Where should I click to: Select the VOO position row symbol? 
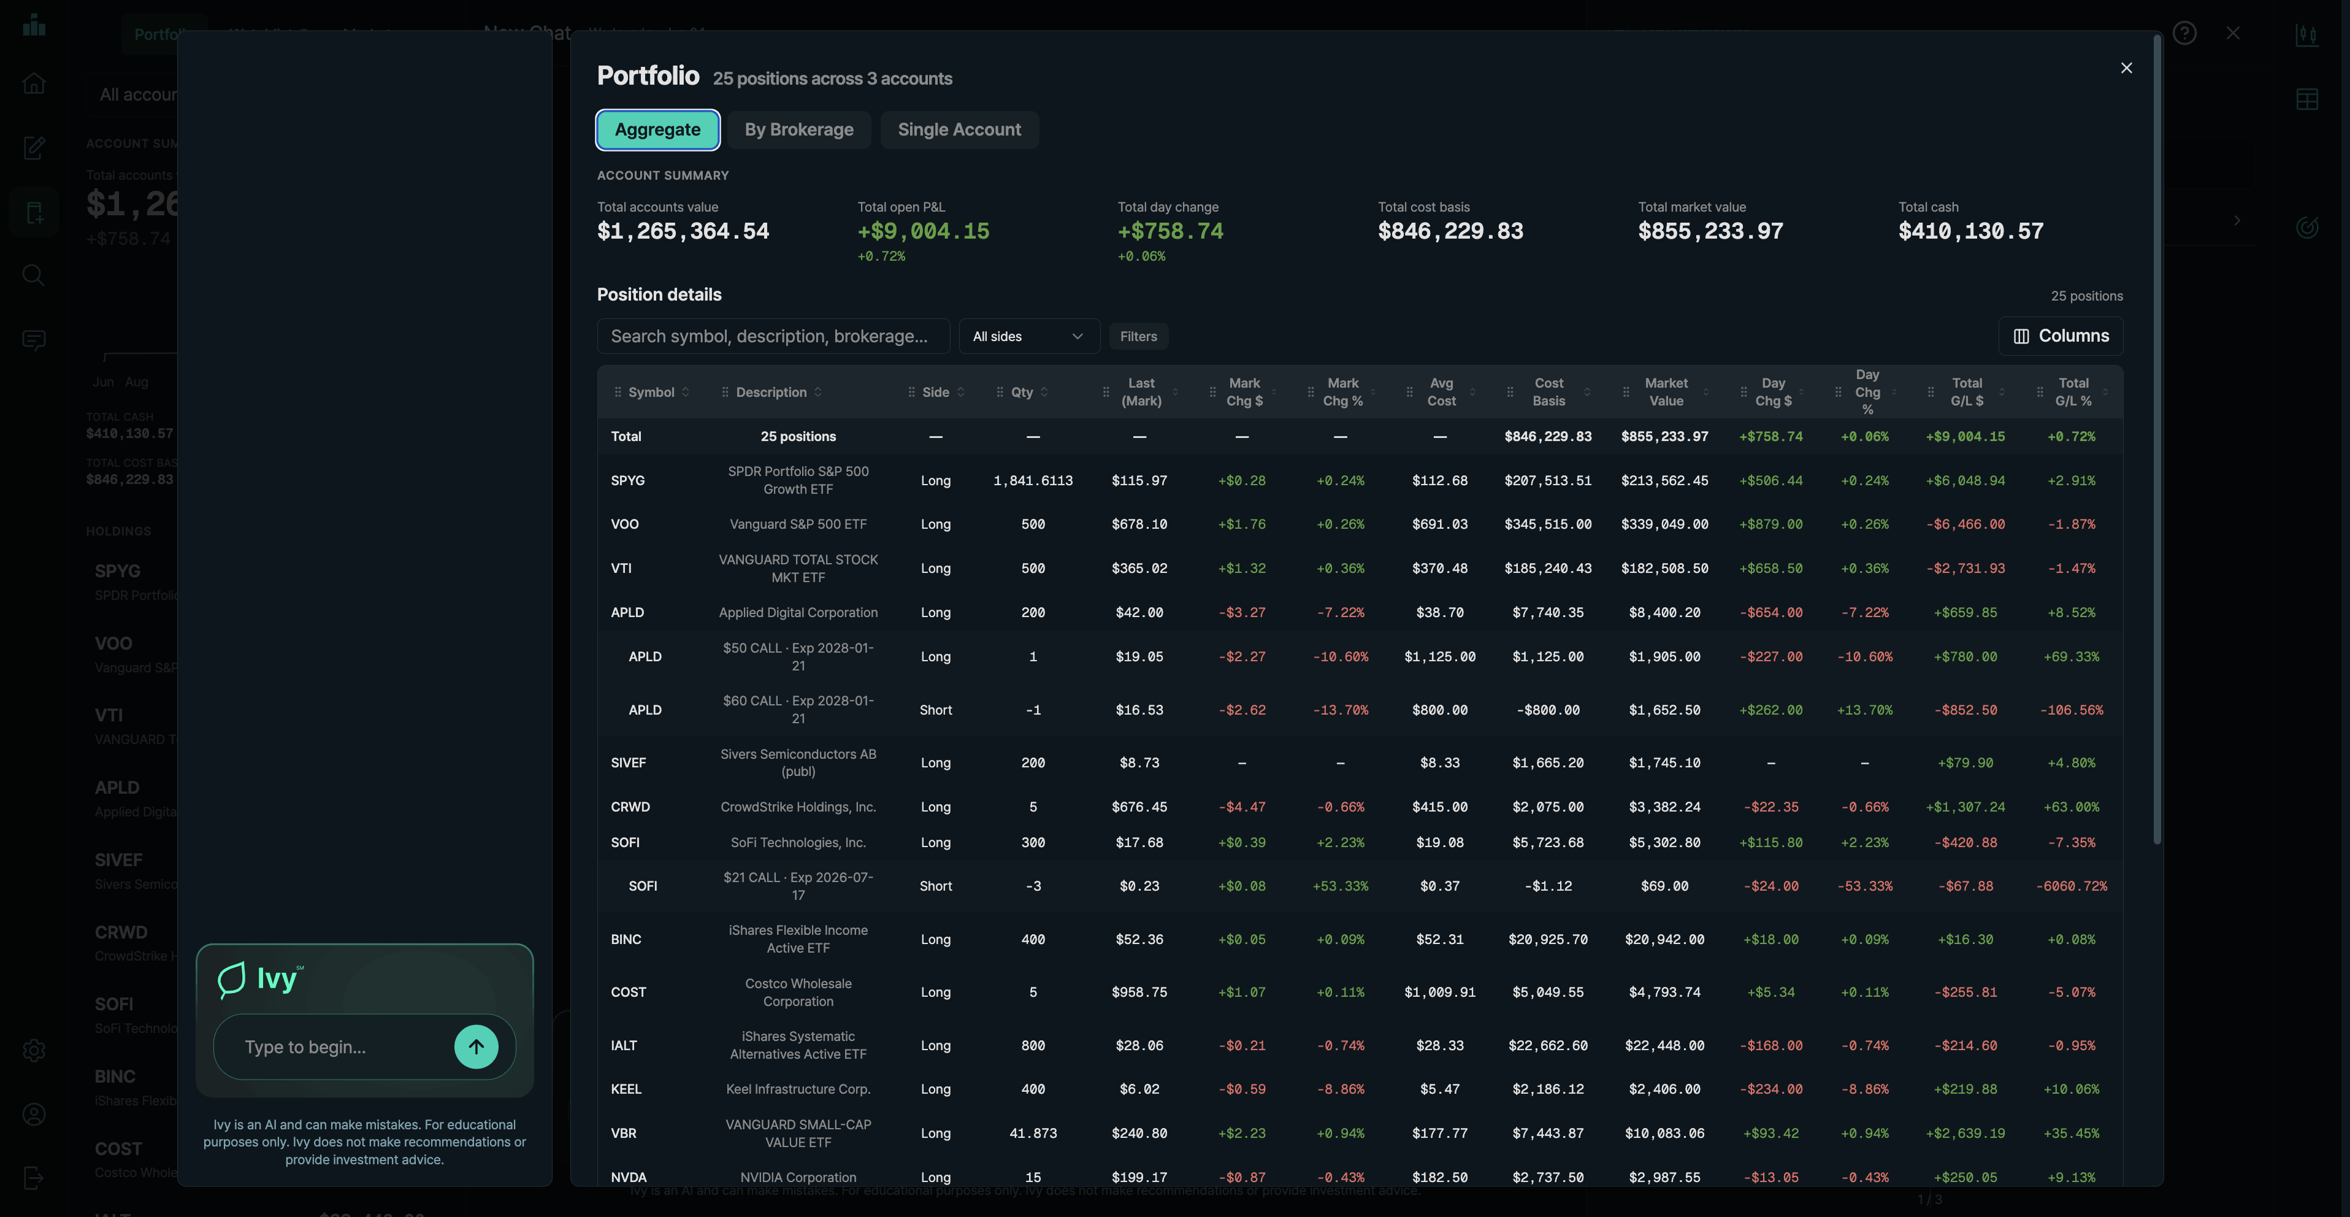pyautogui.click(x=625, y=524)
